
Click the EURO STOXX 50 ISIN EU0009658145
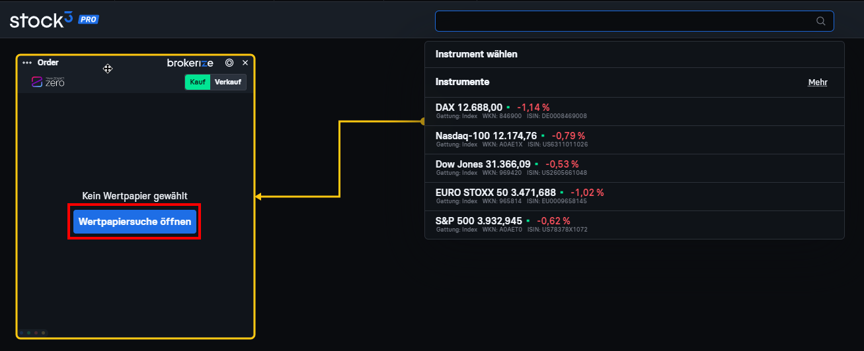coord(557,201)
